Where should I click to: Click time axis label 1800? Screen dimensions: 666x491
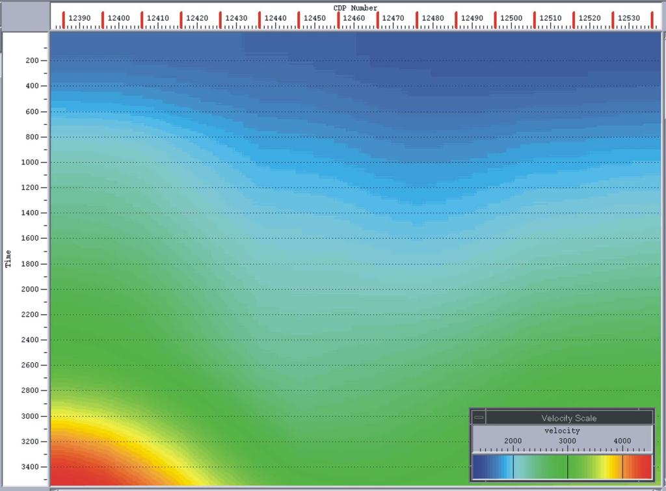click(30, 264)
